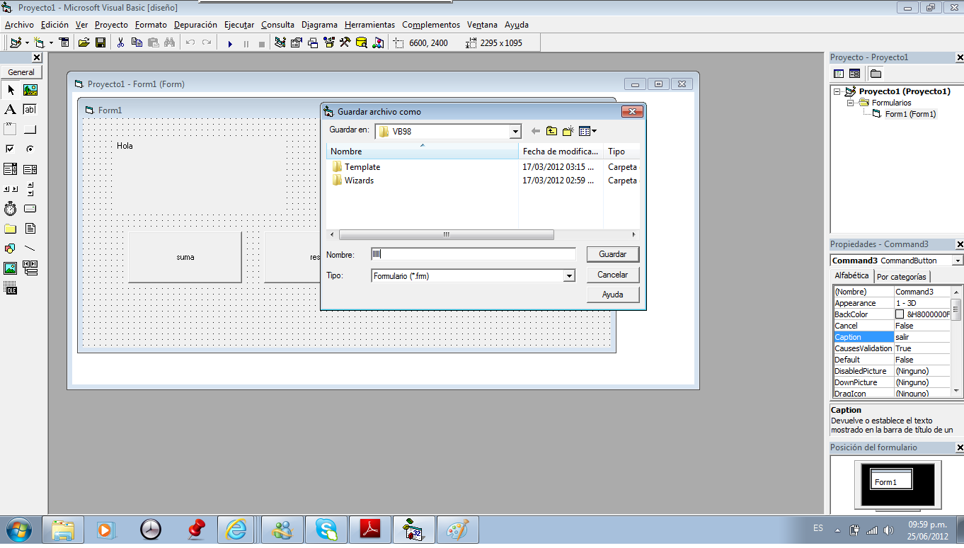Switch to the Por categorías properties tab
This screenshot has height=548, width=964.
(902, 276)
